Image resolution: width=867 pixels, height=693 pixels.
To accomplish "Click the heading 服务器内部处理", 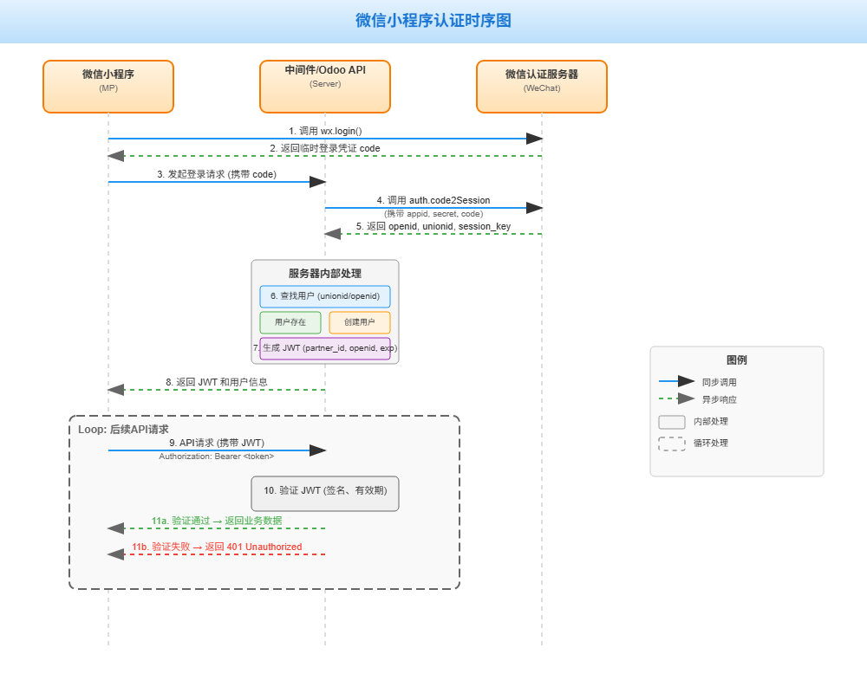I will coord(325,274).
